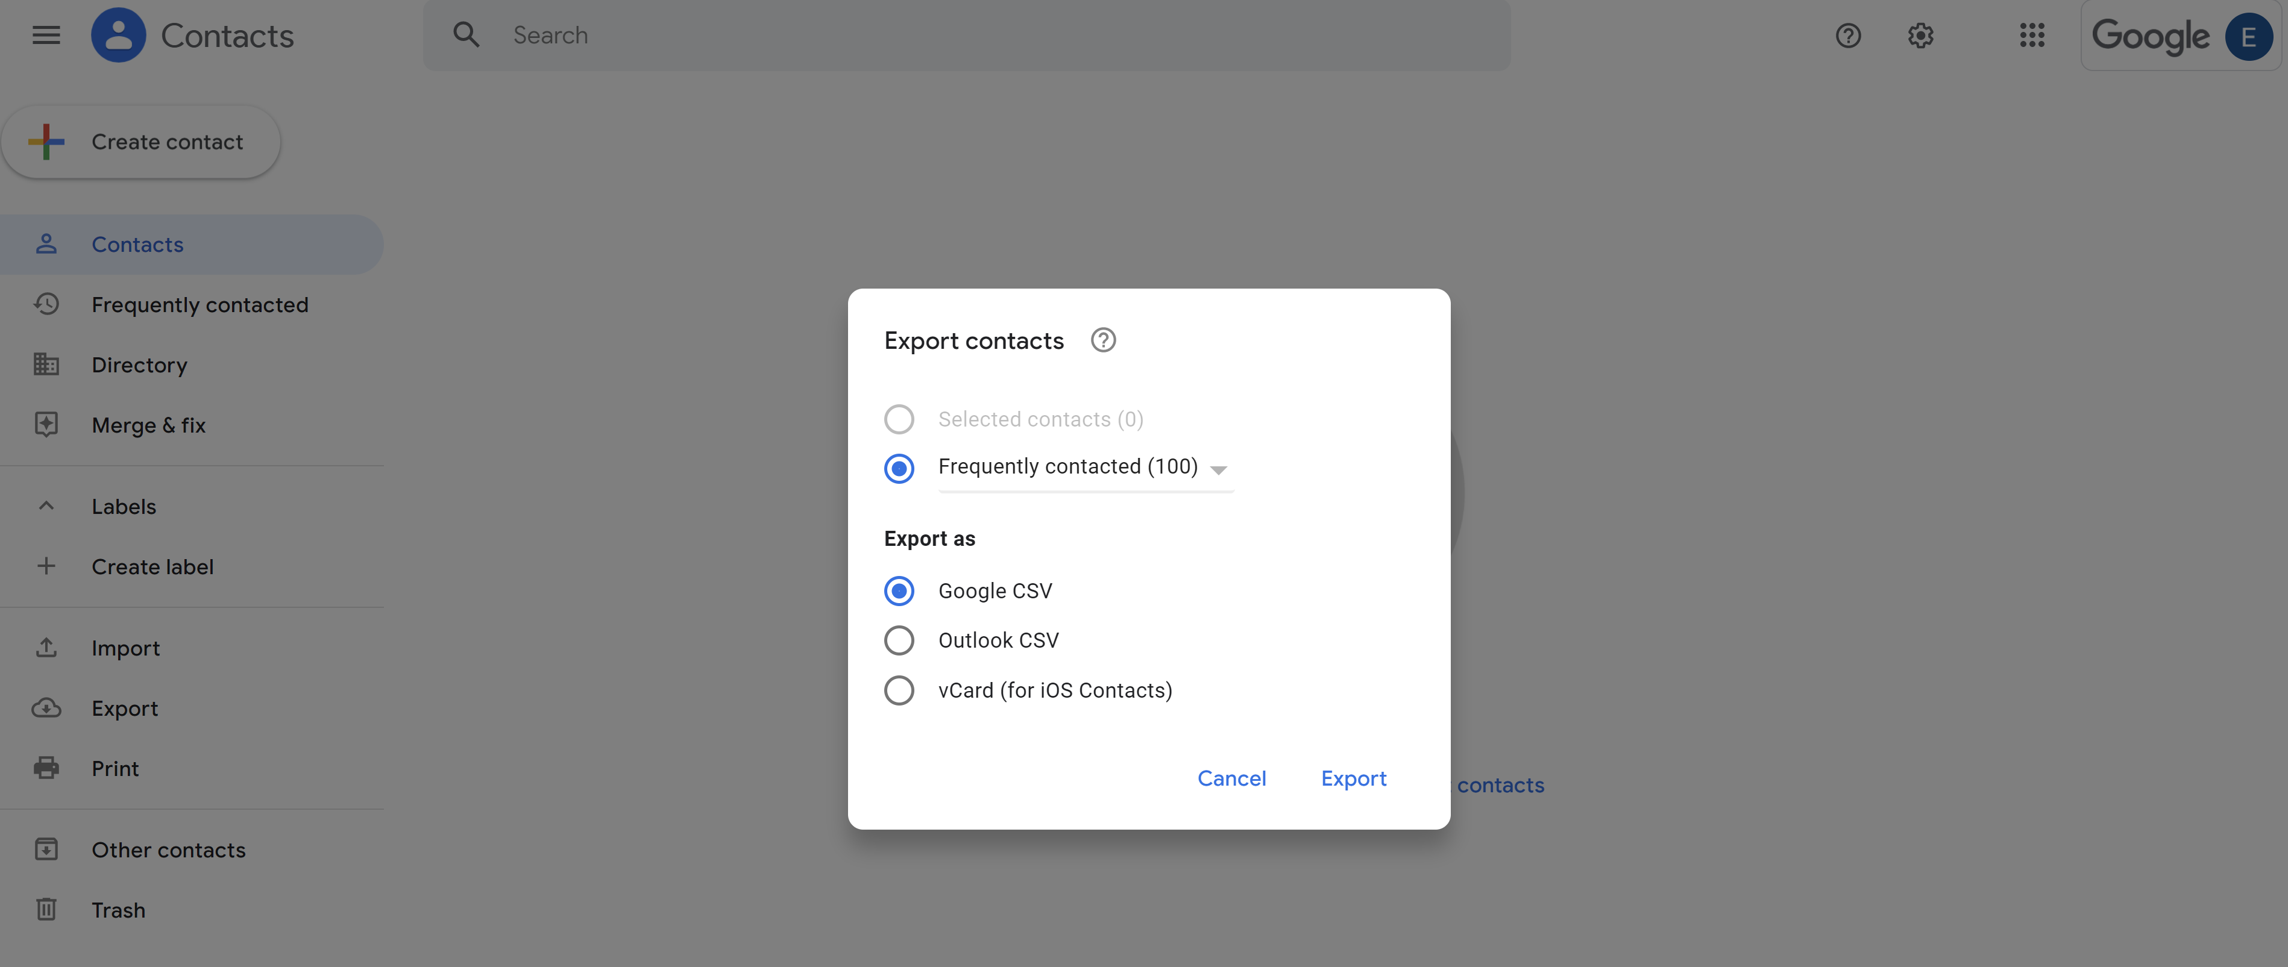
Task: Select the Outlook CSV export format
Action: pos(899,640)
